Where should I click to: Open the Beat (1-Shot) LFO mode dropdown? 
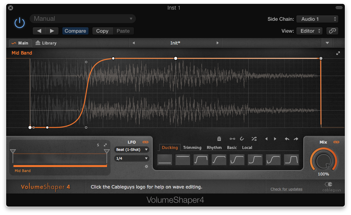(132, 150)
